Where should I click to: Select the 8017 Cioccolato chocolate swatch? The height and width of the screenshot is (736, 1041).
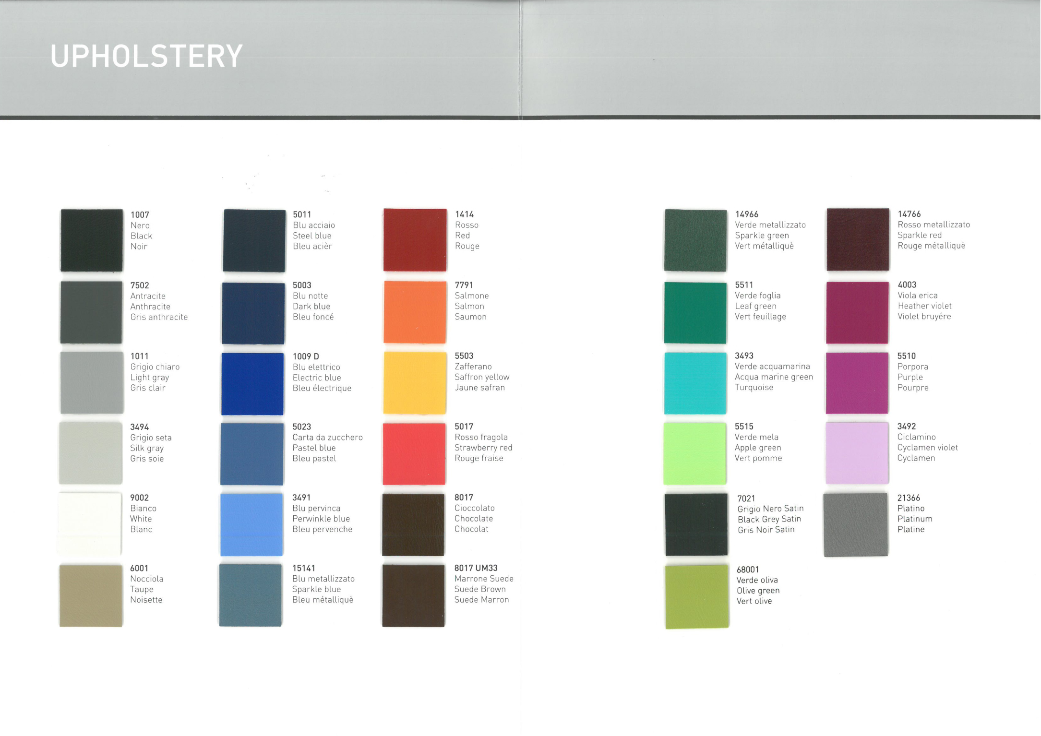[414, 525]
